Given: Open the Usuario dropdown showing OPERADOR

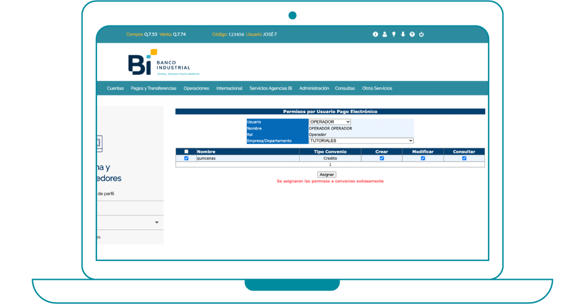Looking at the screenshot, I should click(x=330, y=122).
